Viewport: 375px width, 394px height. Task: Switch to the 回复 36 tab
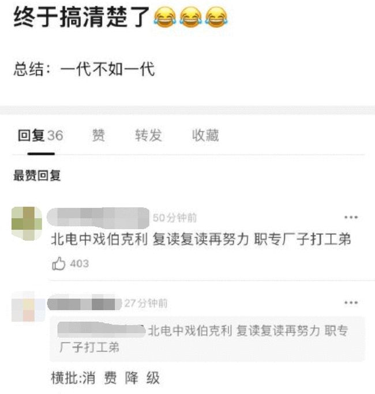click(40, 136)
